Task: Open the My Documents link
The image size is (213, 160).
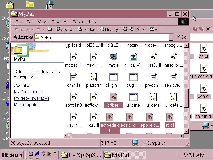Action: click(28, 92)
